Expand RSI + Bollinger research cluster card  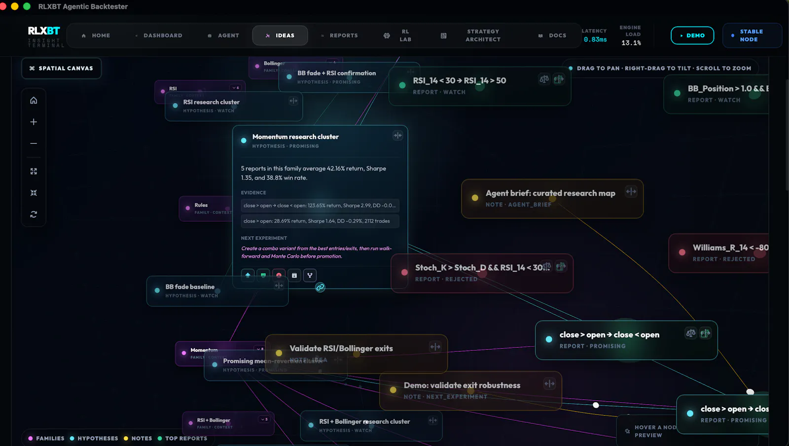[433, 420]
